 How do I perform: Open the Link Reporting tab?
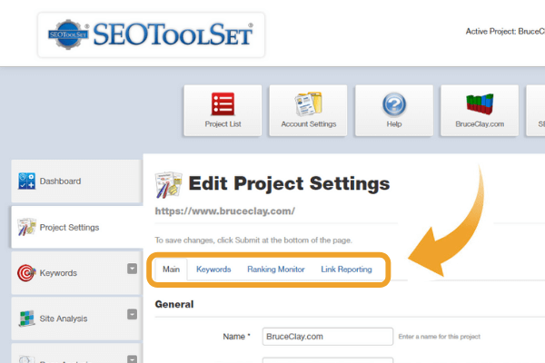(x=346, y=270)
